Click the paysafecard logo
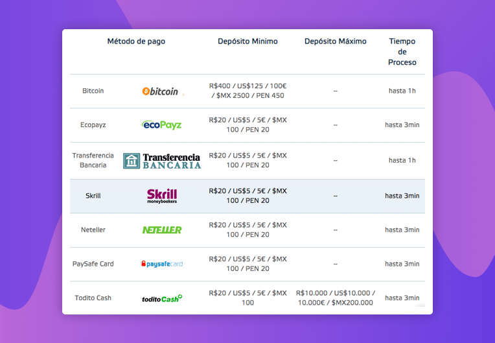 pos(162,264)
